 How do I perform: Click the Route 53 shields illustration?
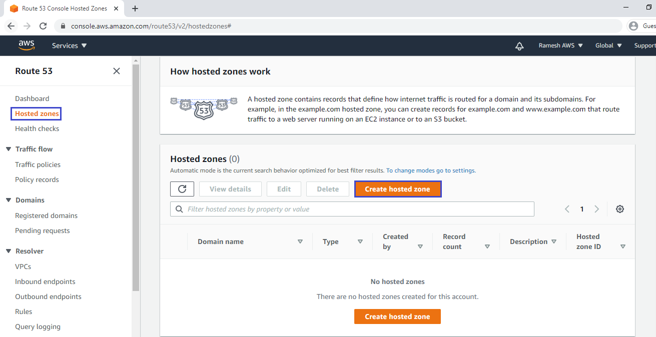[x=204, y=108]
